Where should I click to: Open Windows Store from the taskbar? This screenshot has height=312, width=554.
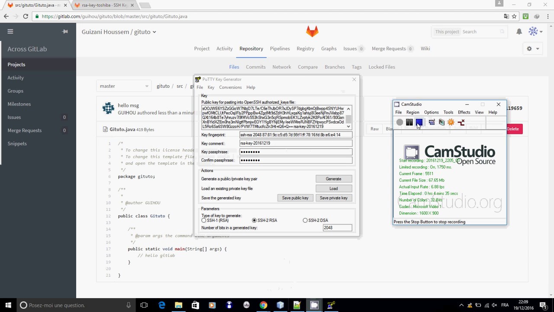tap(195, 305)
